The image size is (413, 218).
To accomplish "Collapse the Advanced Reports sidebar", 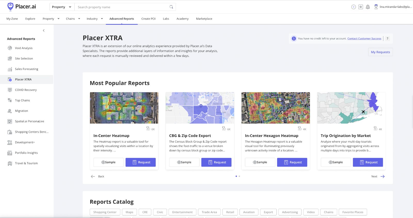I will [x=44, y=30].
